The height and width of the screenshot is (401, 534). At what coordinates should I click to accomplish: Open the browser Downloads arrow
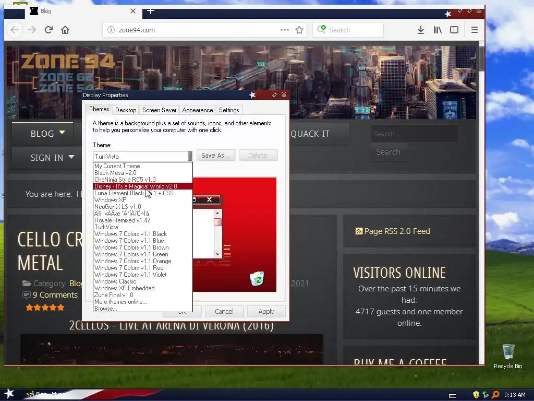pos(421,30)
